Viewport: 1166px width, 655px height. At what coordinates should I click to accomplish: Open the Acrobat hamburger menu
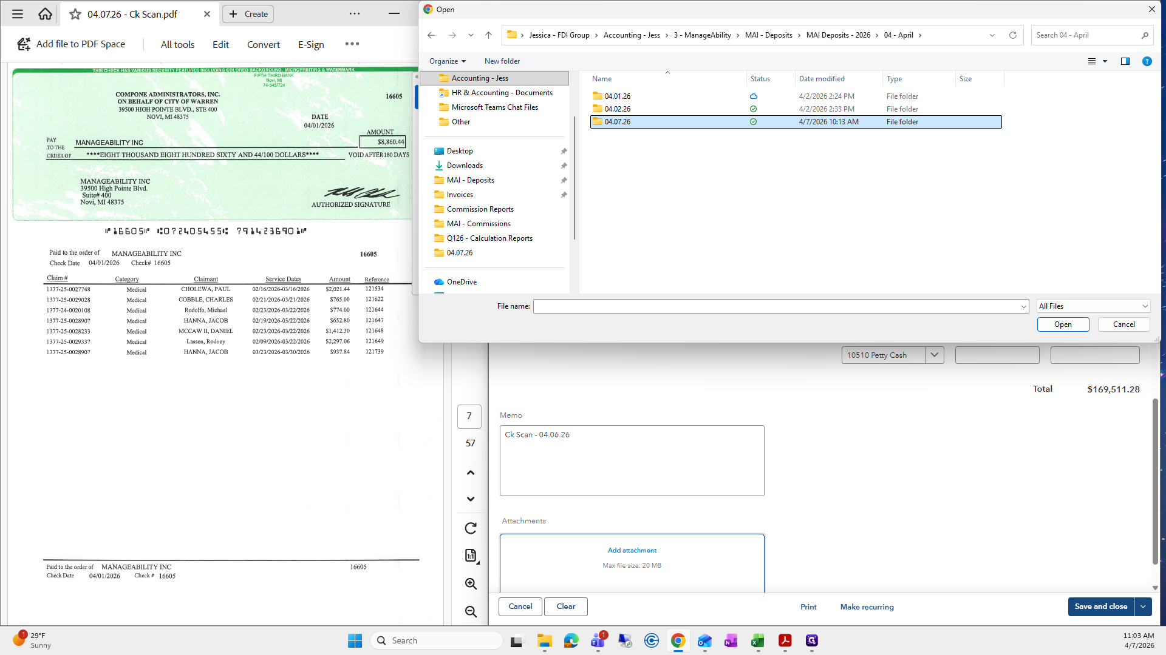click(x=18, y=13)
